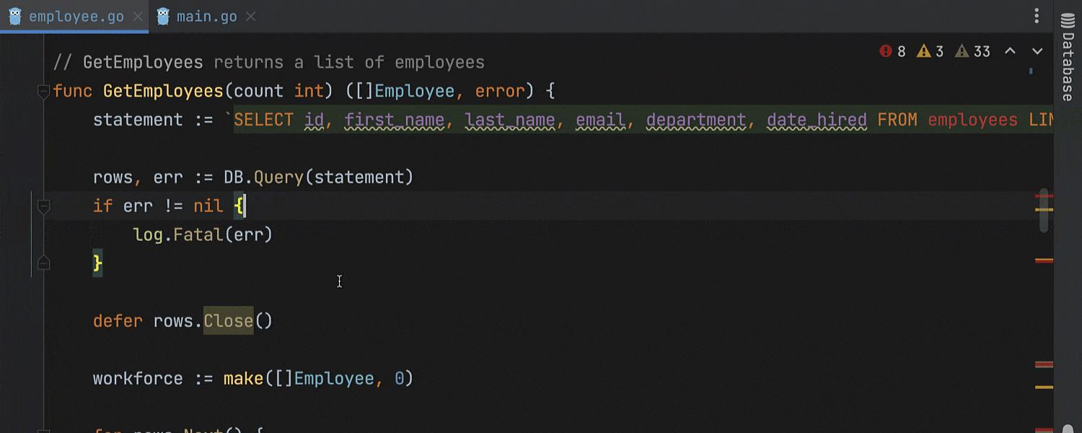The image size is (1082, 433).
Task: Click the Query method in DB.Query
Action: (x=278, y=178)
